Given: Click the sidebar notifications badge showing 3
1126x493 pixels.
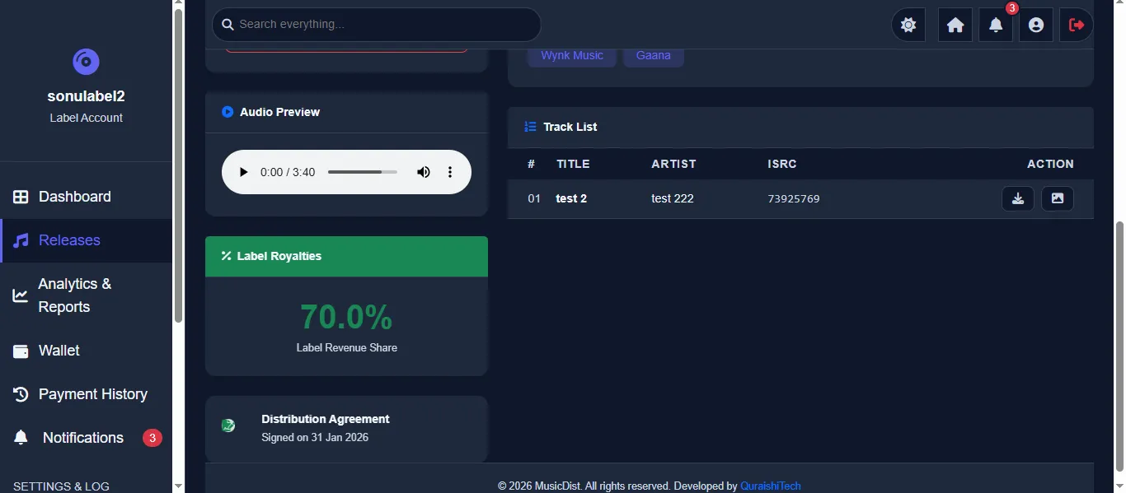Looking at the screenshot, I should [152, 438].
